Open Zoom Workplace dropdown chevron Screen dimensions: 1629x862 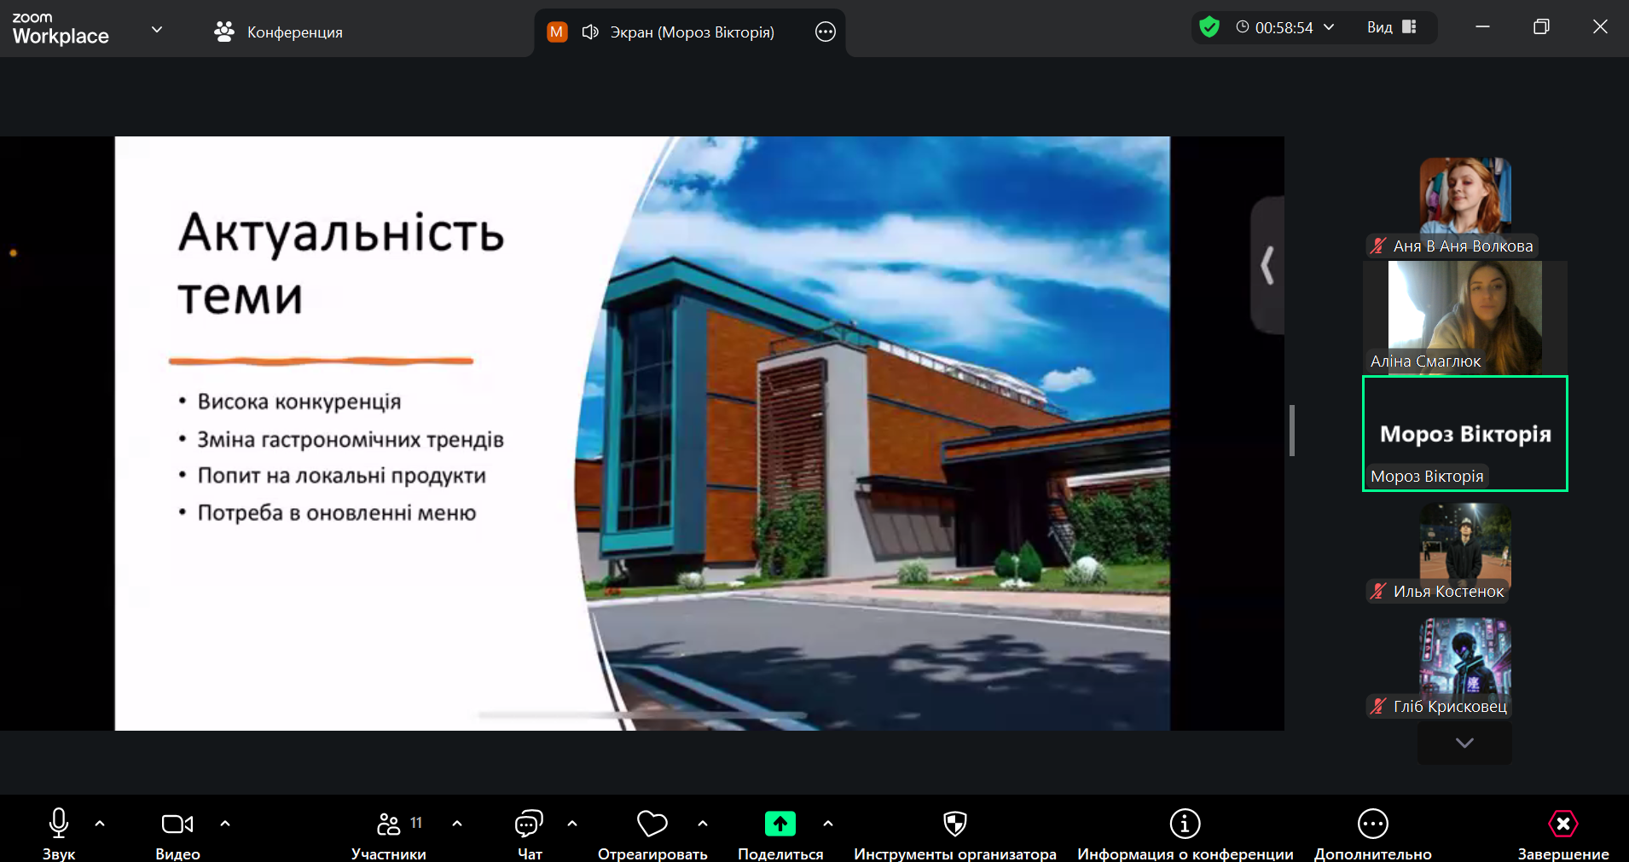[x=157, y=30]
